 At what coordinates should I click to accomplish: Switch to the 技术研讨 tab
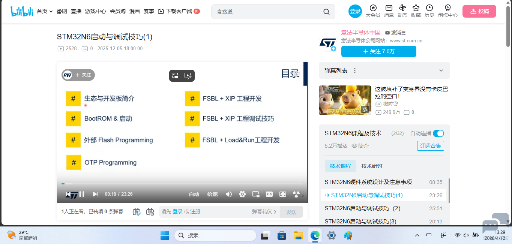point(372,166)
